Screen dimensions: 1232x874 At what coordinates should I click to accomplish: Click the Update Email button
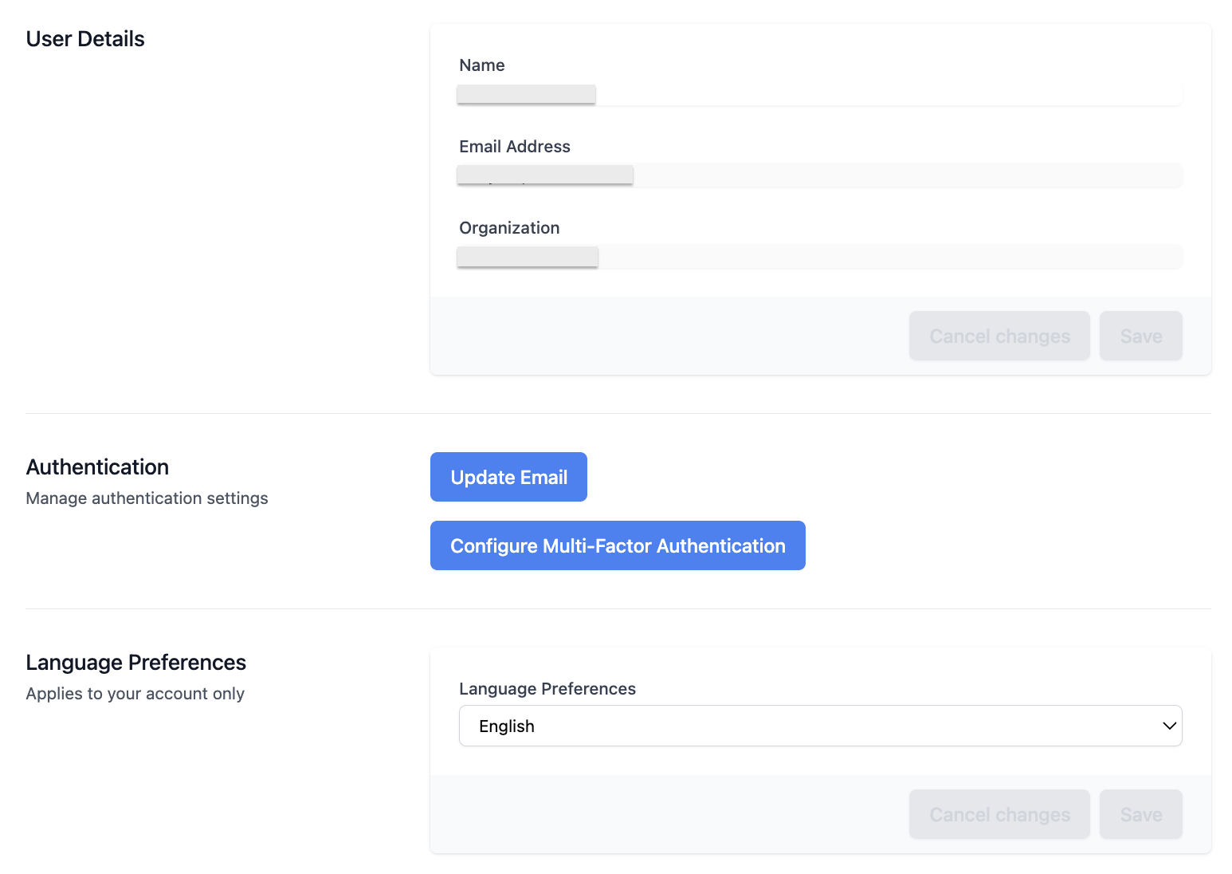pyautogui.click(x=508, y=477)
